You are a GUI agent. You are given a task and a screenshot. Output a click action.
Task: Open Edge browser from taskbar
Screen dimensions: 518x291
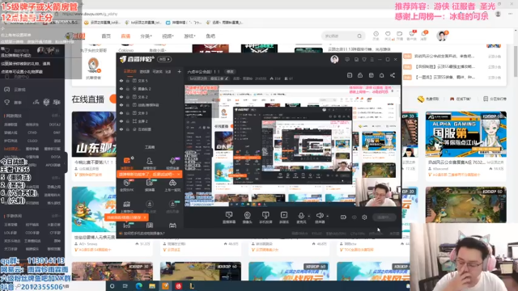[138, 285]
